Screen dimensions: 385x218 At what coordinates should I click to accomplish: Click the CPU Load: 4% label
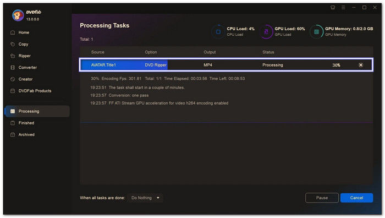(x=241, y=29)
